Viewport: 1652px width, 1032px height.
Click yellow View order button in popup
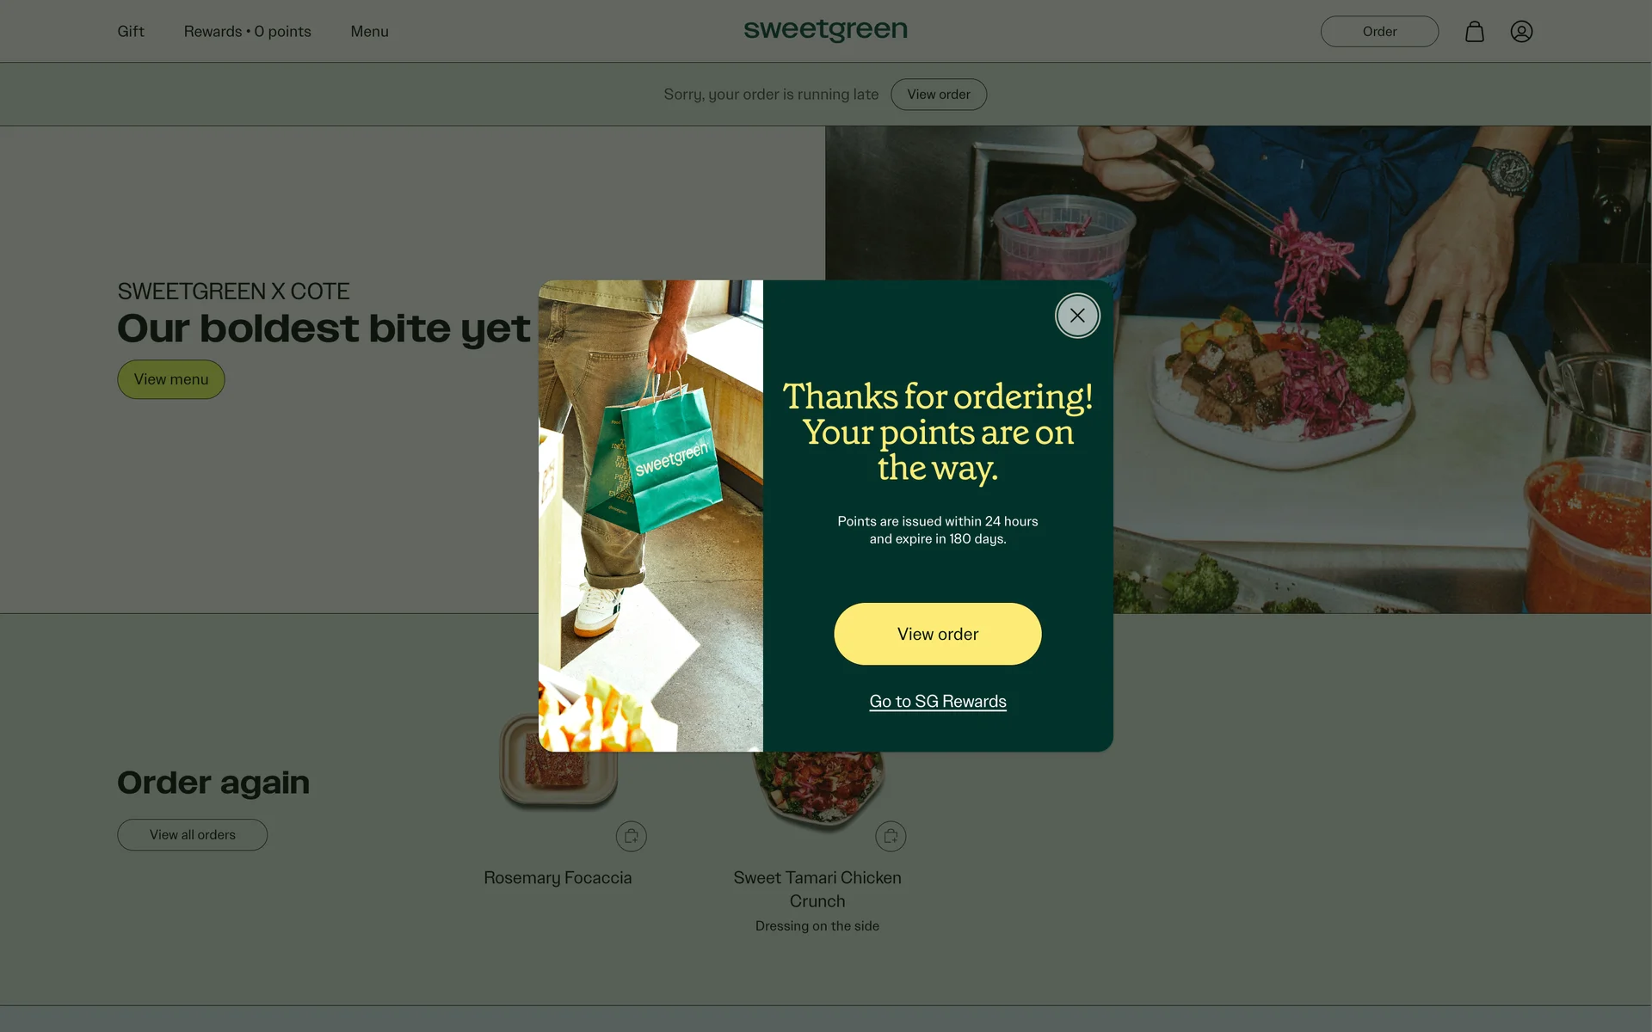(937, 634)
